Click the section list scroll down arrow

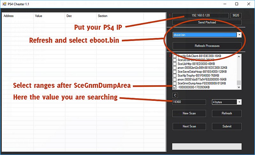239,87
